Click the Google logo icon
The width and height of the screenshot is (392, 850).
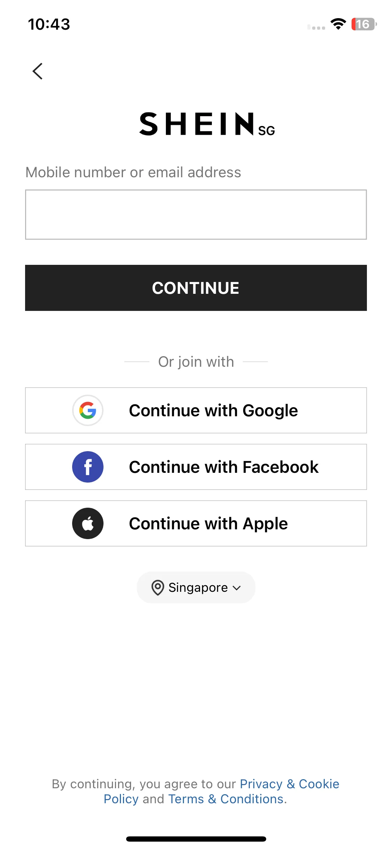(88, 410)
